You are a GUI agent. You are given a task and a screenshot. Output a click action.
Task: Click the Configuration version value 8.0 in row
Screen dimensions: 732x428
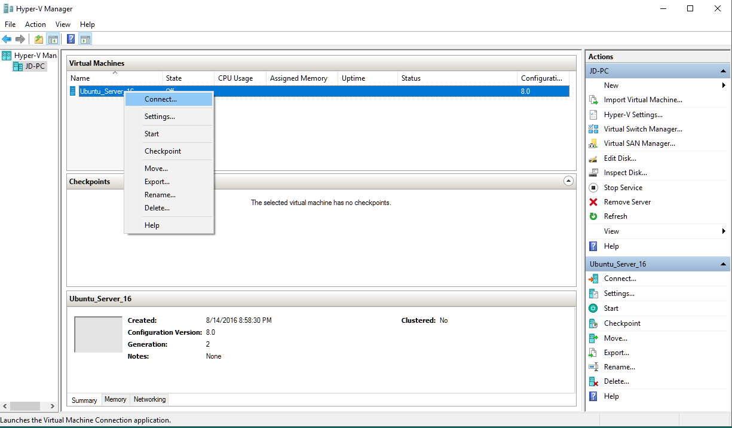click(x=525, y=91)
